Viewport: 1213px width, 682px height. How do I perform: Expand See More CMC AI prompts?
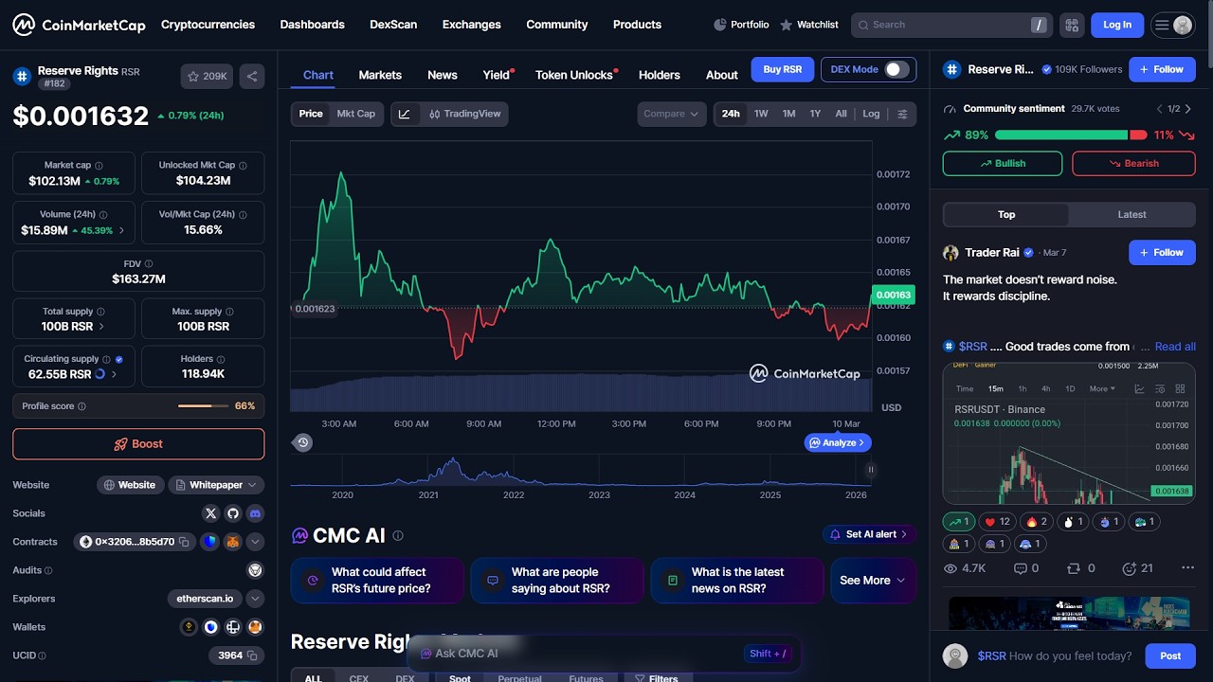point(873,580)
